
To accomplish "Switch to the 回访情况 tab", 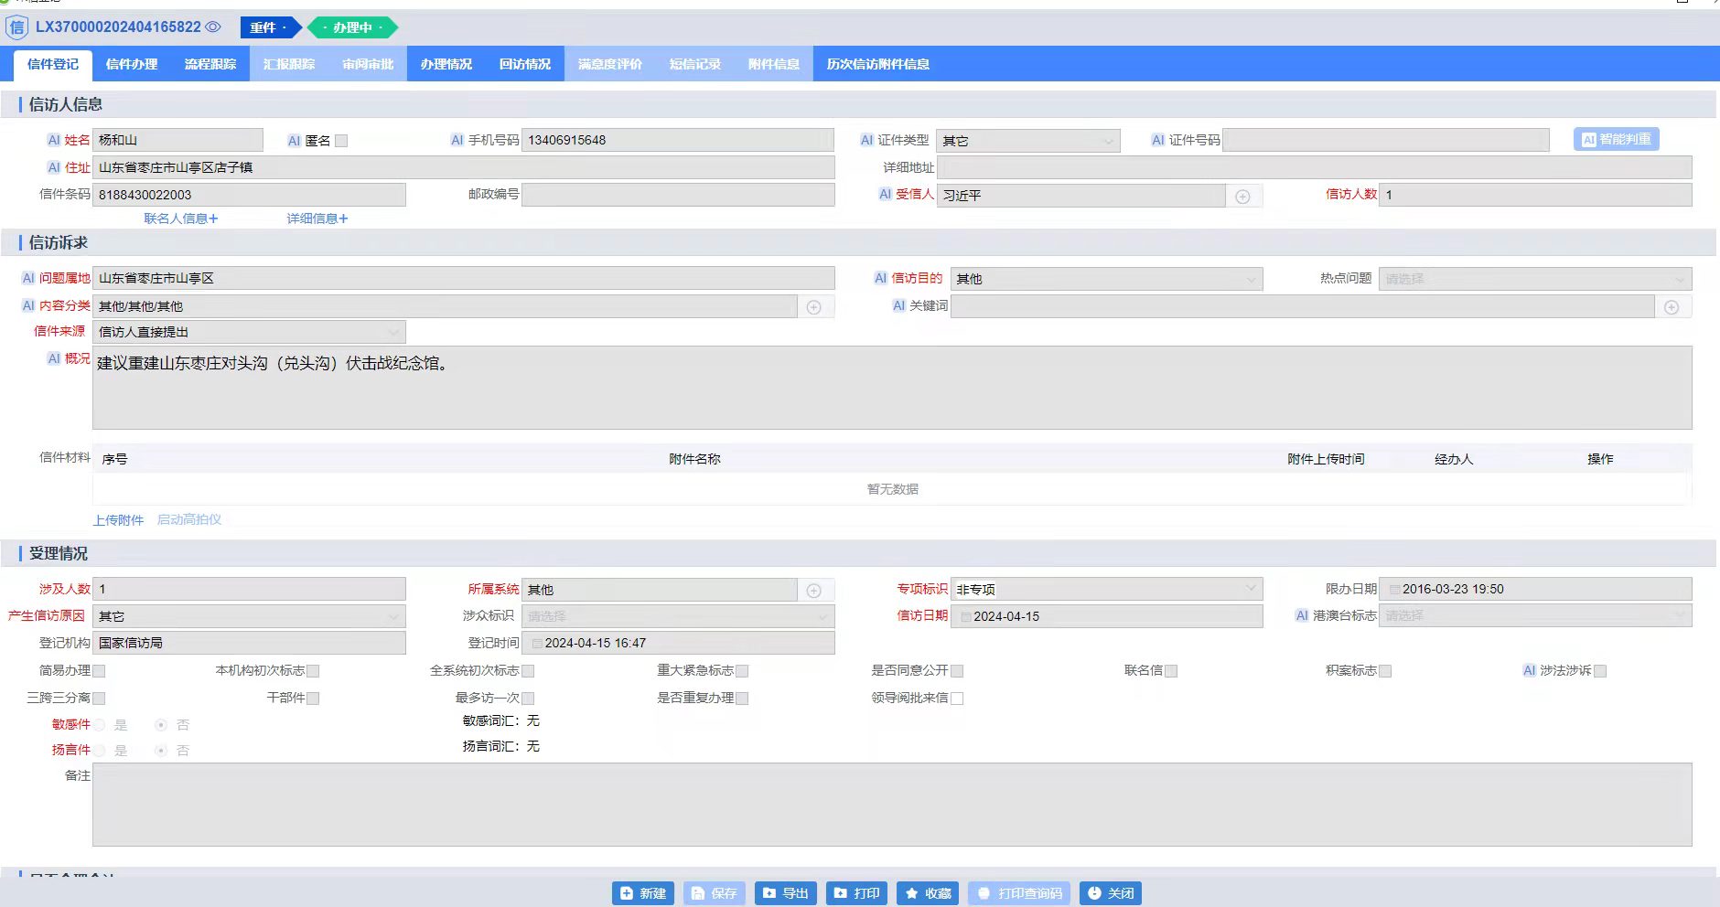I will (525, 64).
